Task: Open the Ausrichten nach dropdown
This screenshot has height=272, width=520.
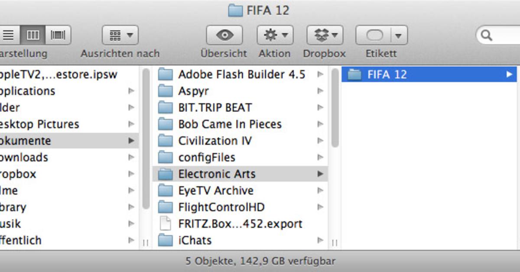Action: tap(120, 35)
